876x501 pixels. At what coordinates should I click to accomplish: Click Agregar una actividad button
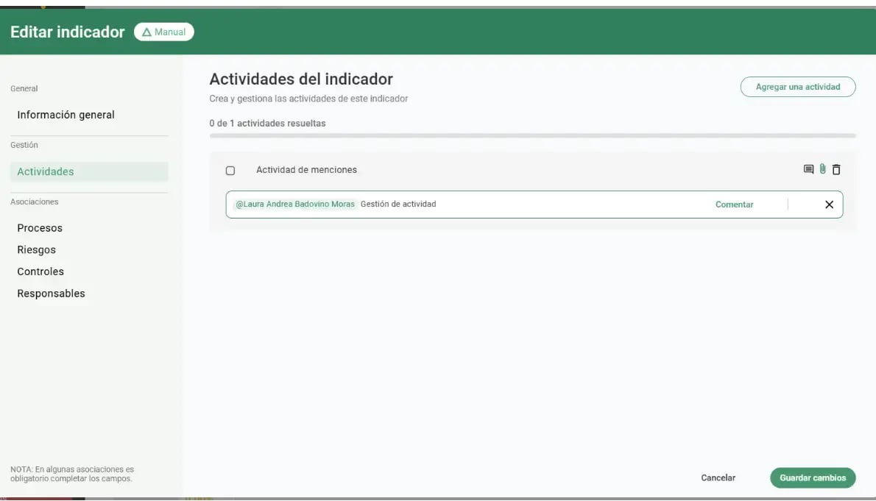[x=797, y=87]
